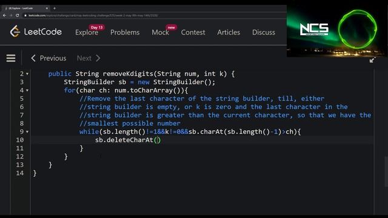Click the LeetCode logo
The image size is (388, 218).
point(36,31)
